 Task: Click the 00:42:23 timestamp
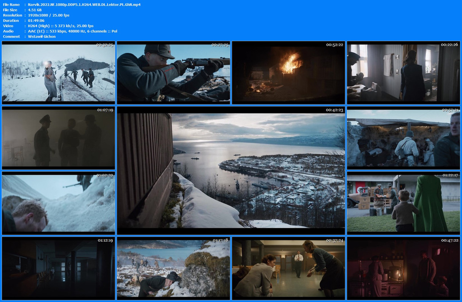pyautogui.click(x=334, y=110)
